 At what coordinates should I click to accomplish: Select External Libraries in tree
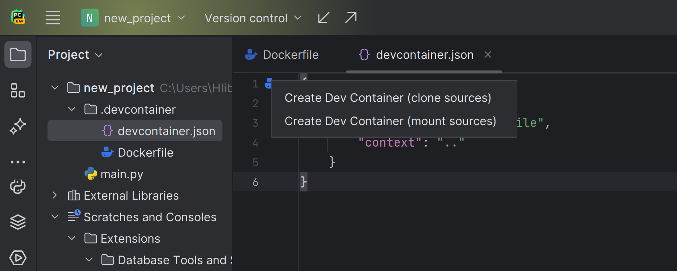click(x=131, y=195)
